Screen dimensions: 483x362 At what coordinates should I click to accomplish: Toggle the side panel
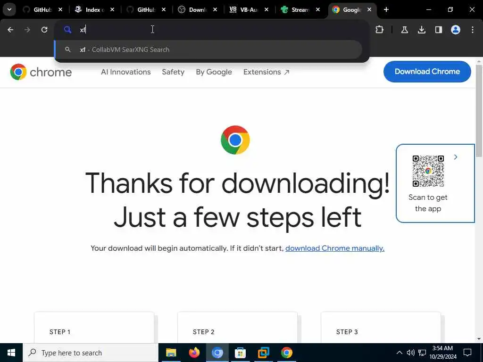(439, 30)
